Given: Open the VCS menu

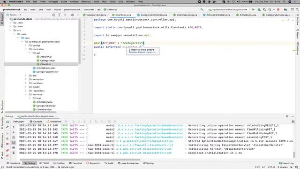Looking at the screenshot, I should coord(121,1).
